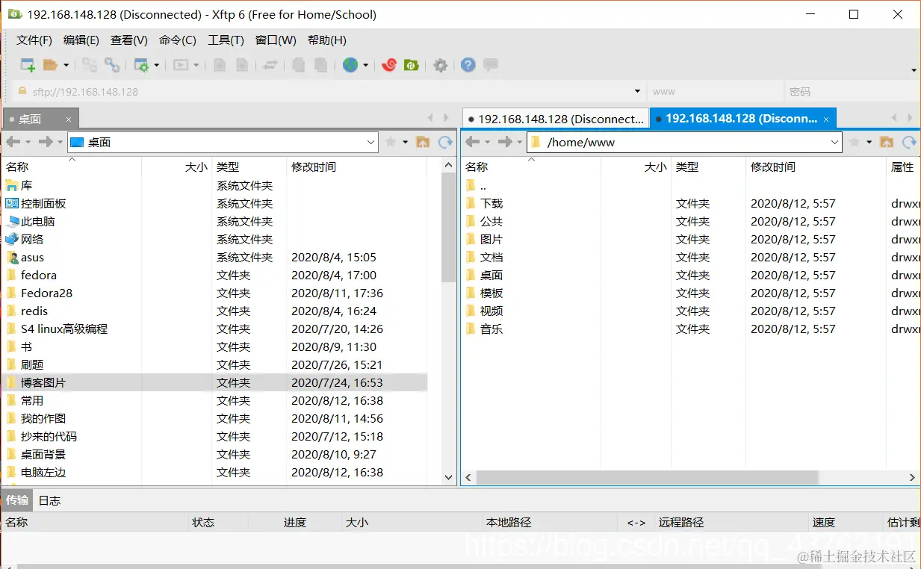The image size is (921, 569).
Task: Click the 此电脑 icon in local list
Action: [x=12, y=222]
